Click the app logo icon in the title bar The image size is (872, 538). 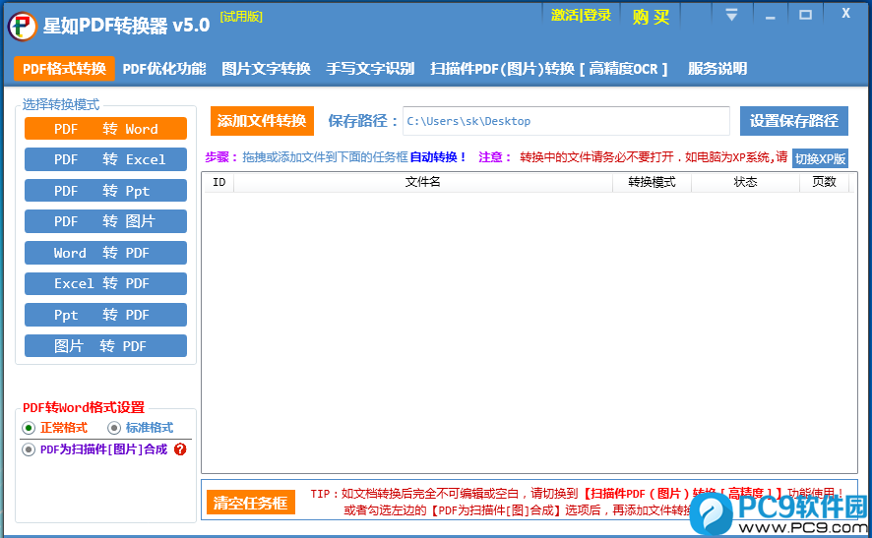(23, 27)
